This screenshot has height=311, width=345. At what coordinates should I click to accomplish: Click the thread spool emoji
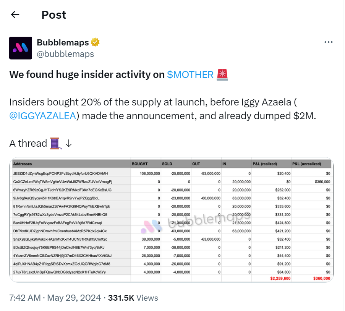tap(55, 143)
